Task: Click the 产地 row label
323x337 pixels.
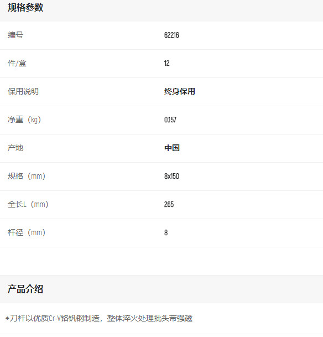Action: tap(15, 148)
